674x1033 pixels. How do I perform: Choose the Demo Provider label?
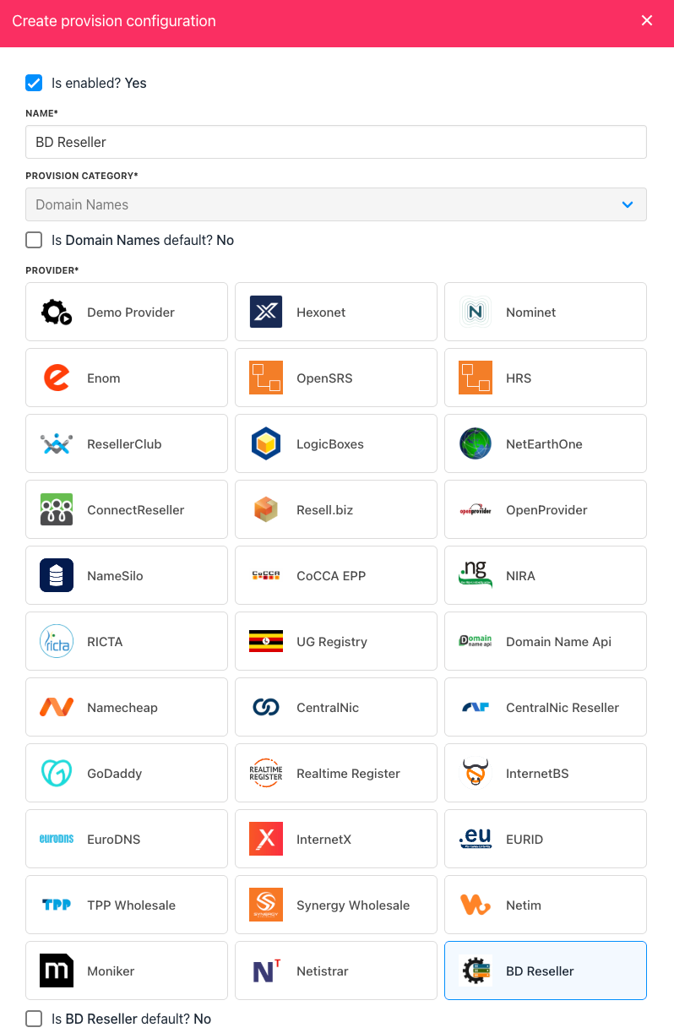point(131,313)
